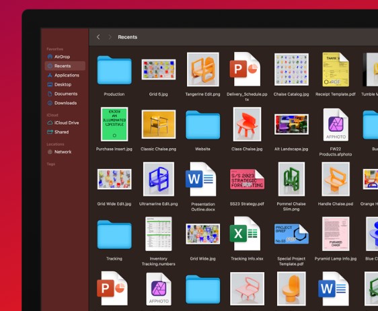Click the Tracking Info.xlsx file name
This screenshot has width=378, height=311.
[247, 258]
